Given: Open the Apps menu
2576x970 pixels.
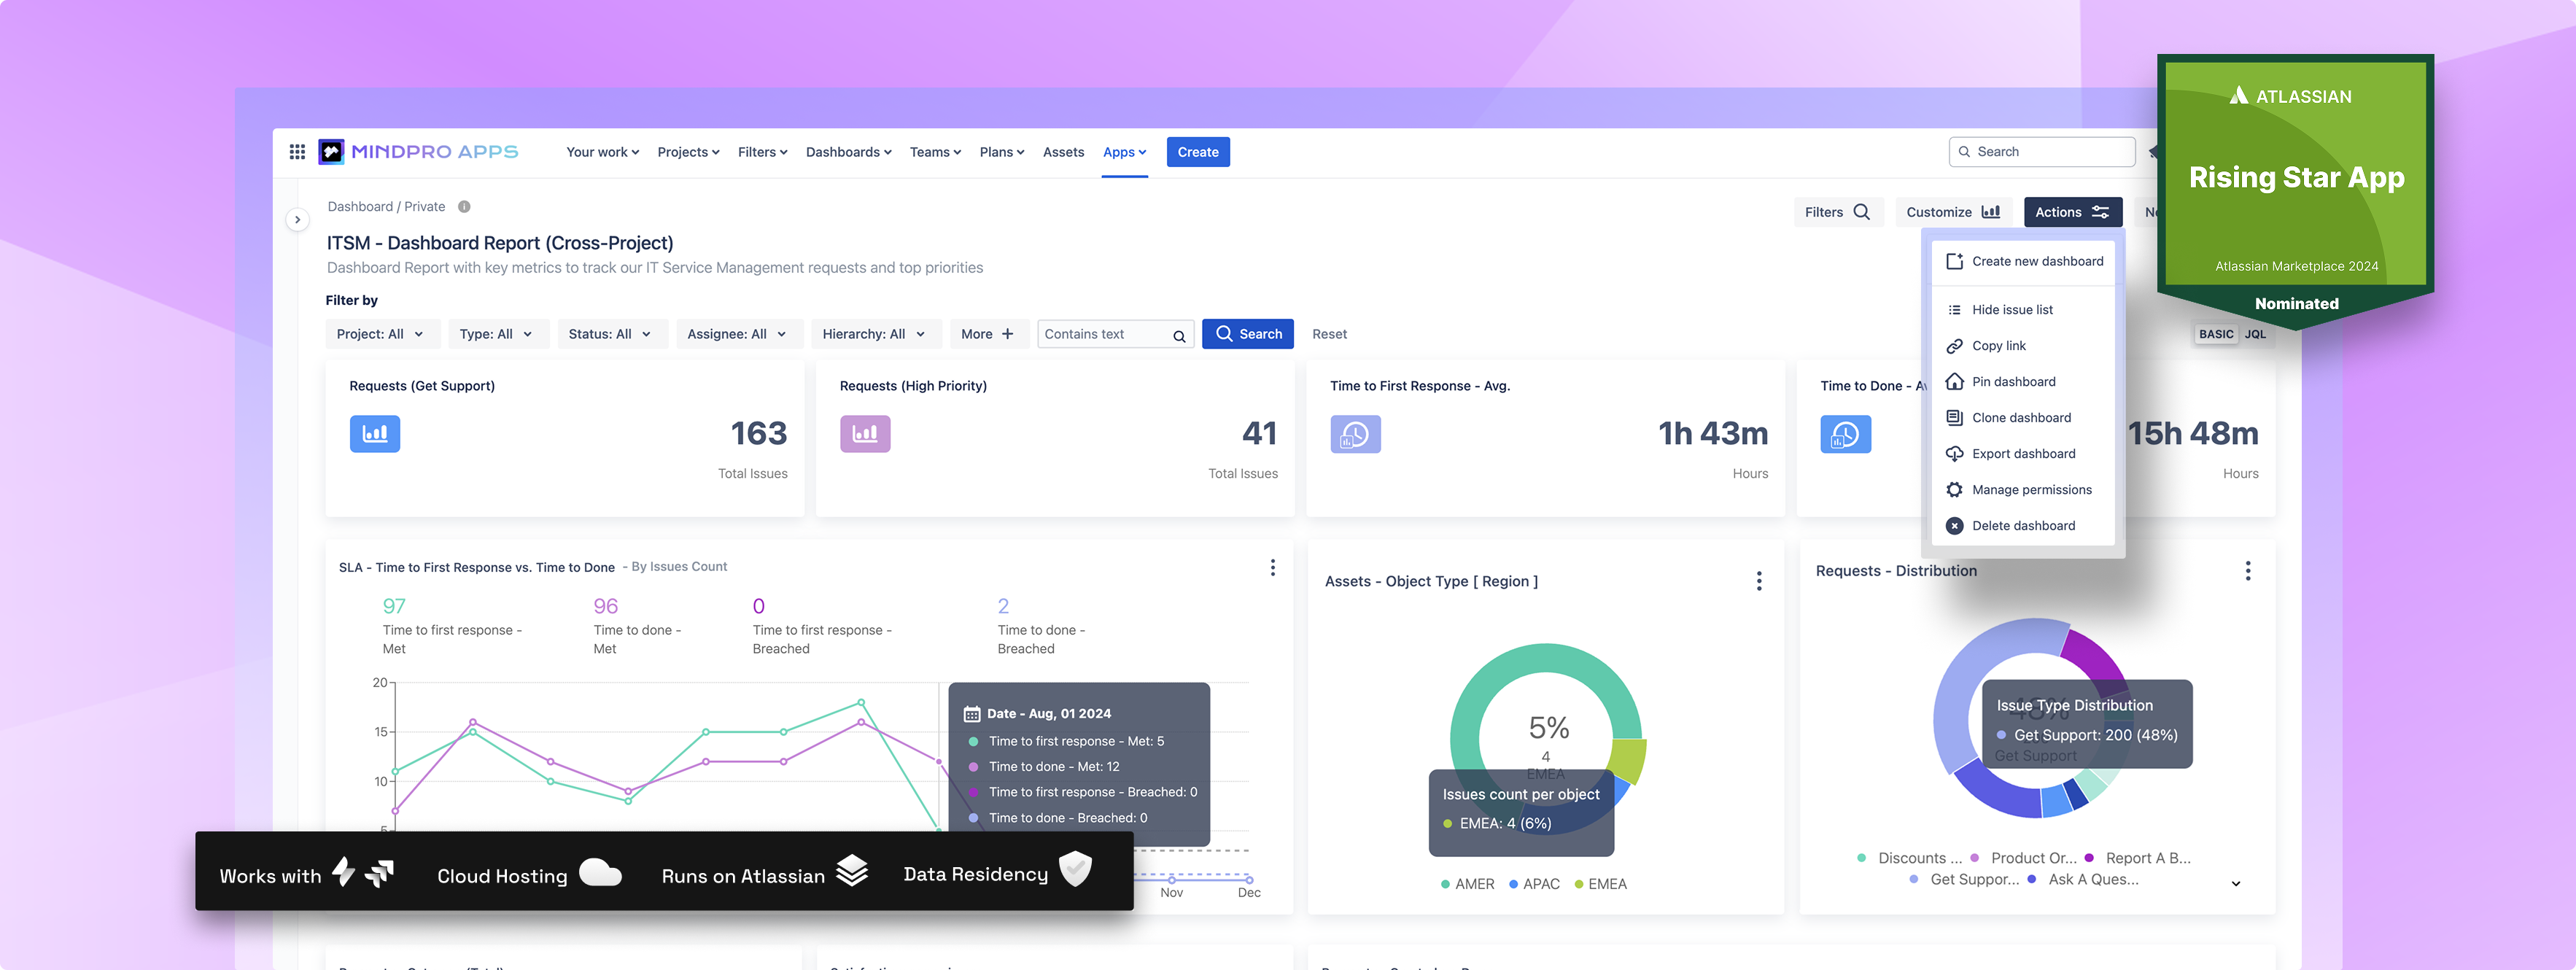Looking at the screenshot, I should tap(1125, 152).
